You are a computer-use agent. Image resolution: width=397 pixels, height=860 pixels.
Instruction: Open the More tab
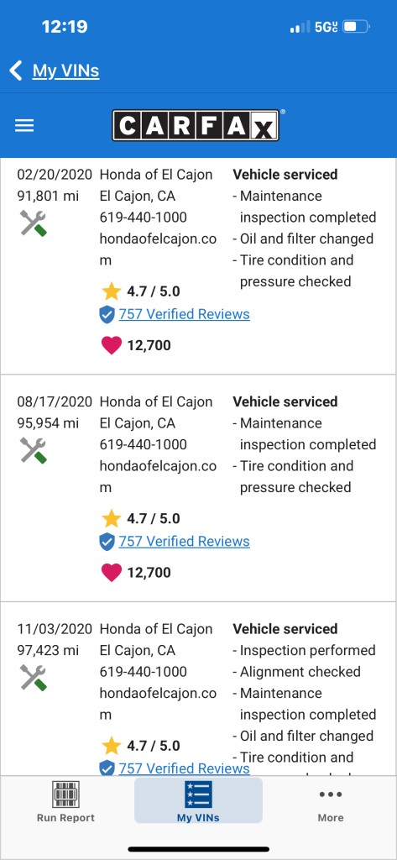coord(331,805)
